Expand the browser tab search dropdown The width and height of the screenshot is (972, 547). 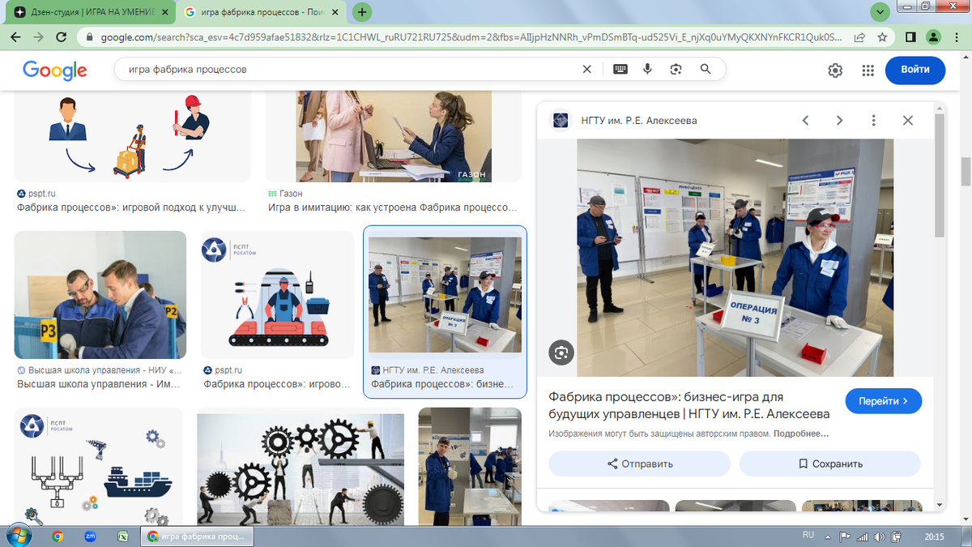coord(880,12)
